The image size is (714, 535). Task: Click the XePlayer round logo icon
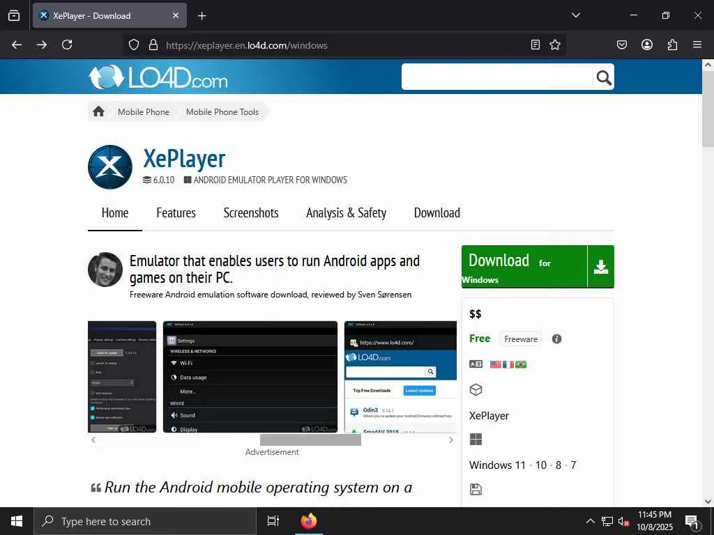110,167
